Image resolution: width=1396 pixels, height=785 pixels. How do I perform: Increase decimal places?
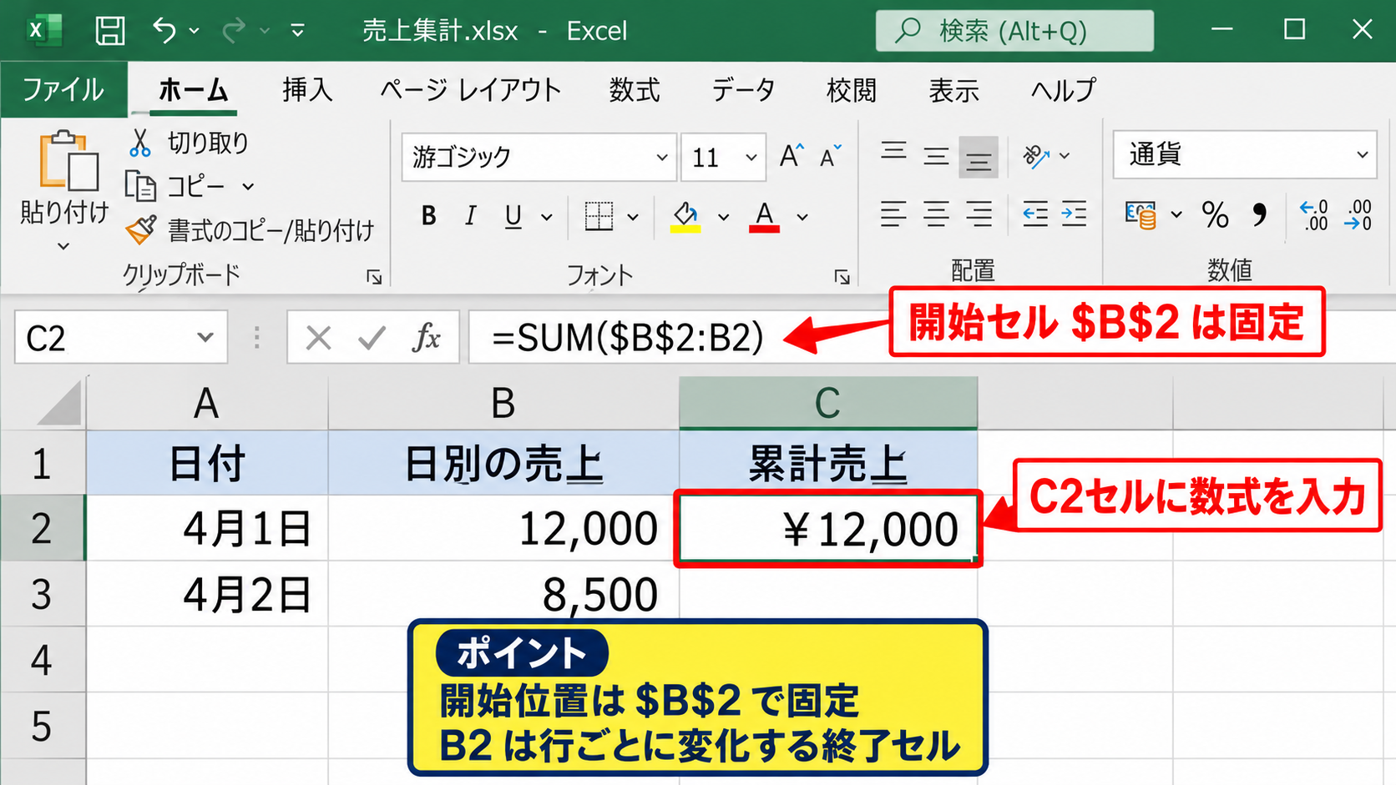[x=1314, y=214]
